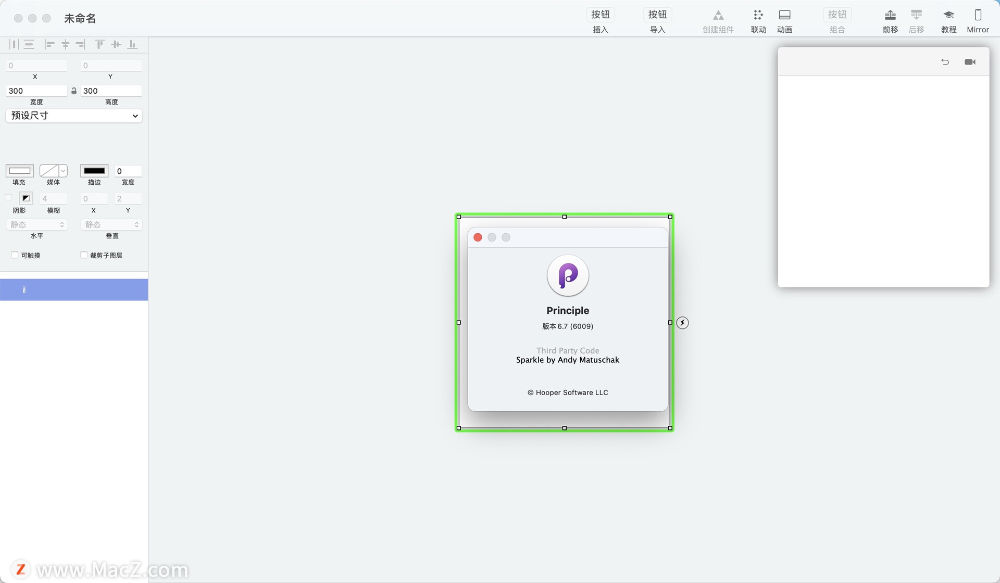The image size is (1000, 583).
Task: Click the preview window canvas
Action: pos(883,181)
